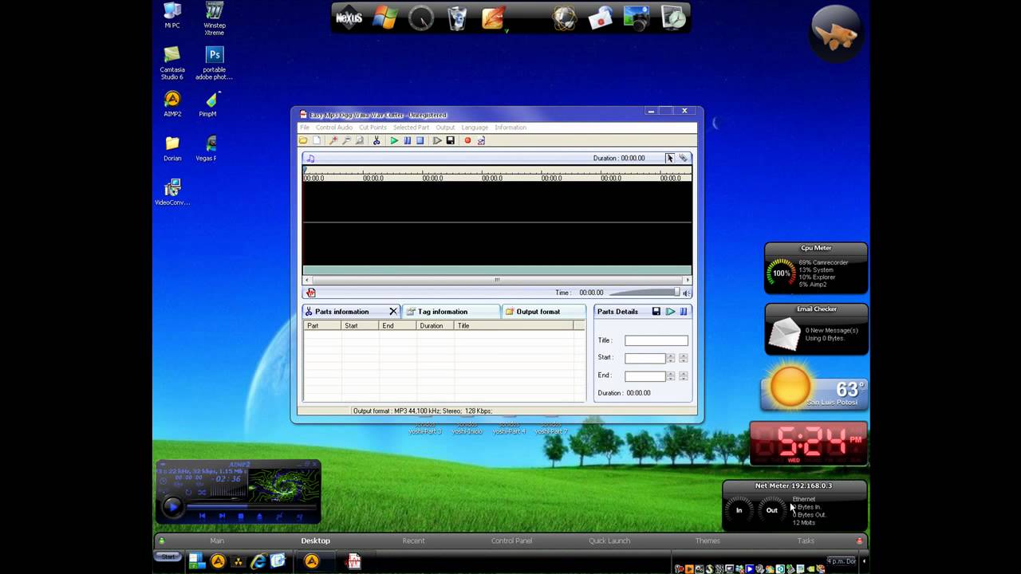Click the blank new document toolbar icon
Viewport: 1021px width, 574px height.
(x=316, y=140)
